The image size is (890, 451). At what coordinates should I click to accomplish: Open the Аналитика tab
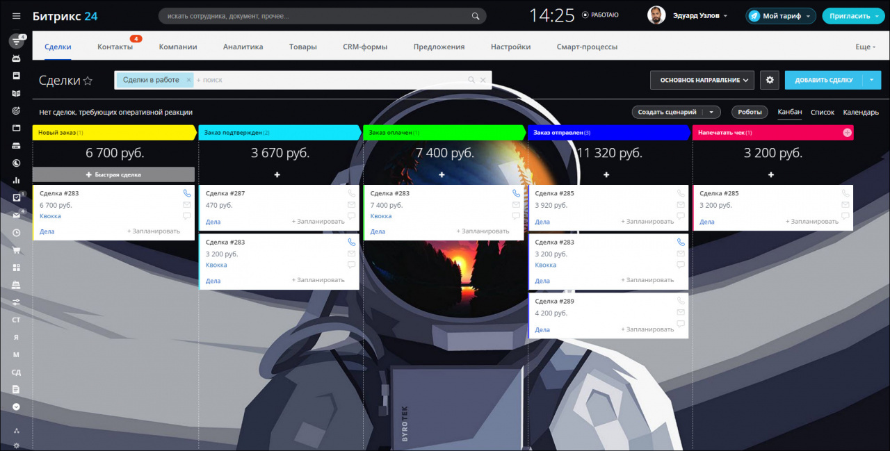click(243, 47)
